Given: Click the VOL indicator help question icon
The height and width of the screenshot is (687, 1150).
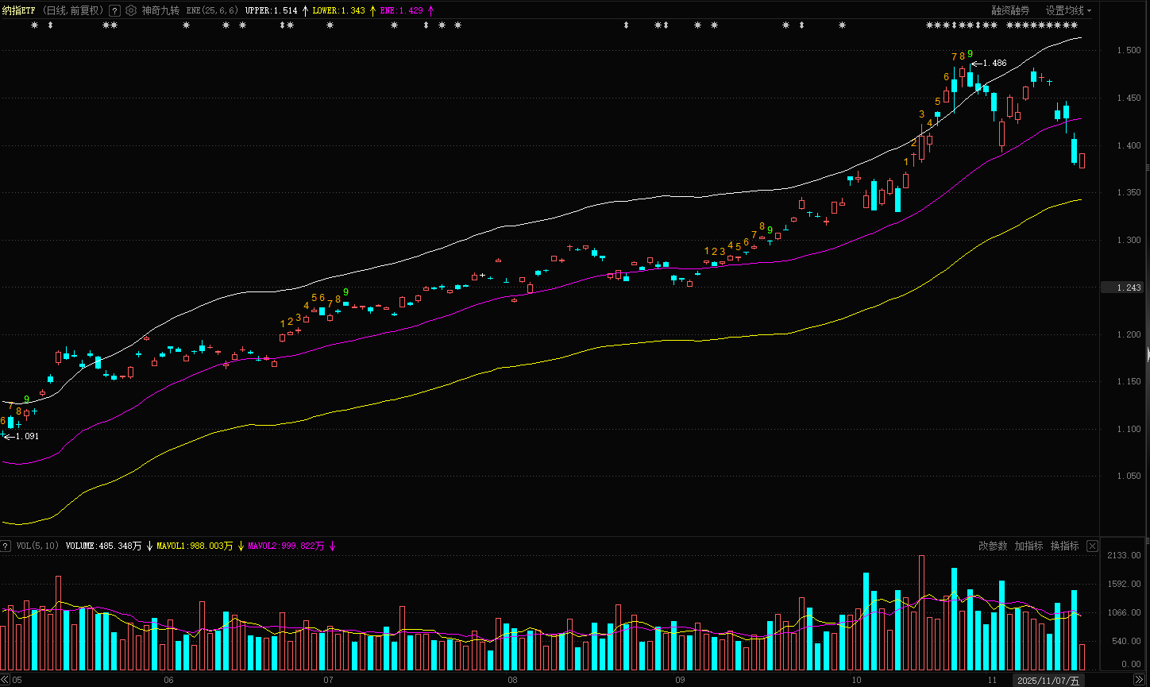Looking at the screenshot, I should [6, 546].
